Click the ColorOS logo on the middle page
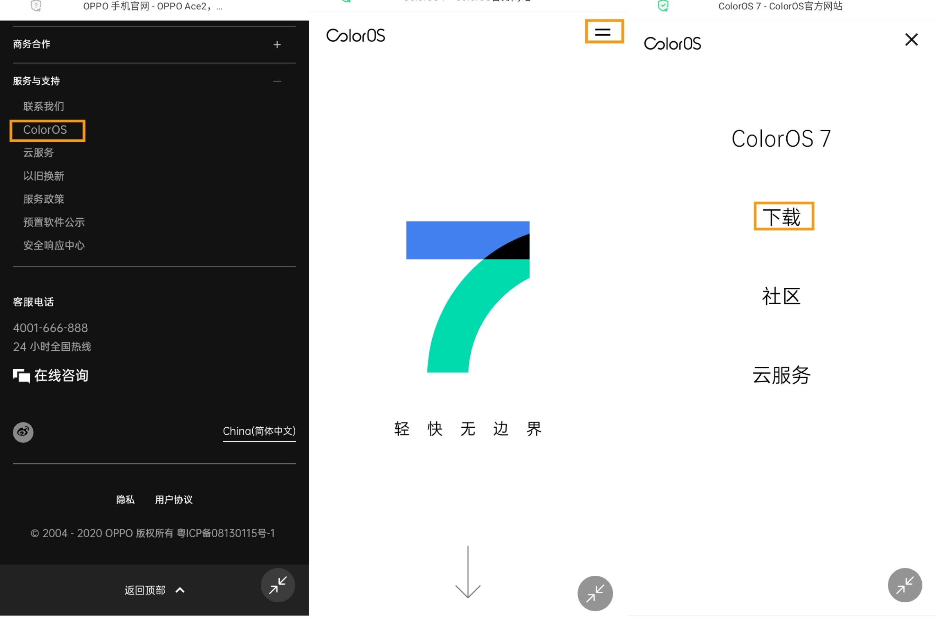The image size is (936, 624). (x=355, y=36)
